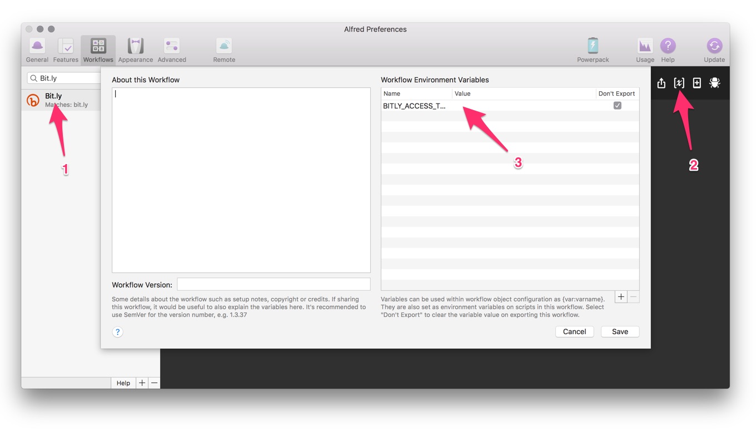
Task: Click the add object plus icon
Action: pos(697,83)
